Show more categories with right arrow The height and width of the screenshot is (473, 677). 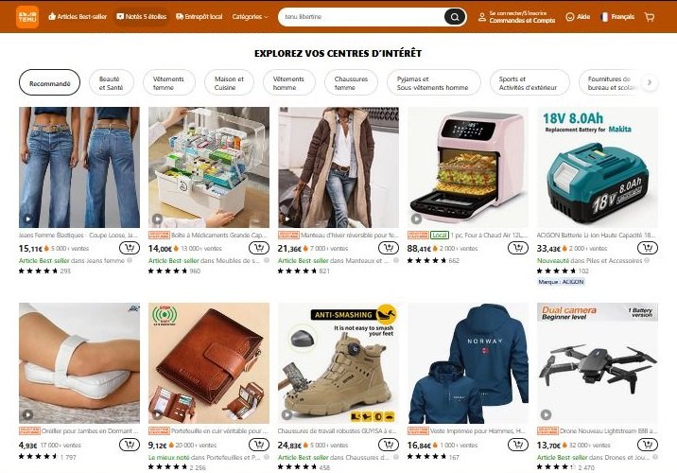pos(650,82)
